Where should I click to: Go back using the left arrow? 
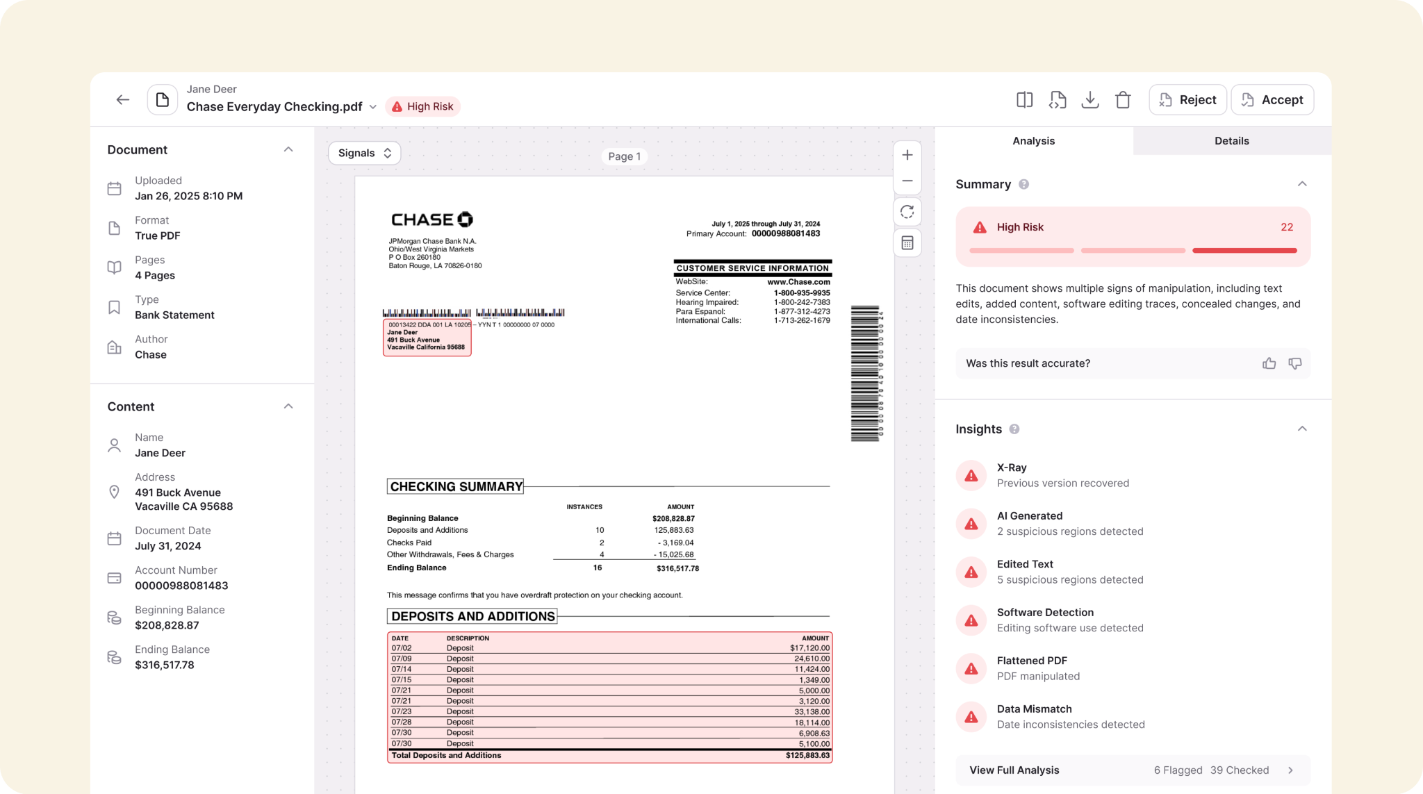tap(123, 100)
